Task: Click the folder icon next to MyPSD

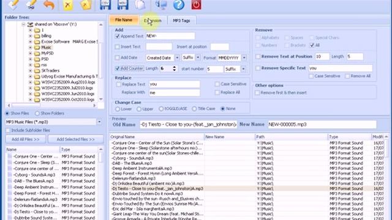Action: [37, 53]
